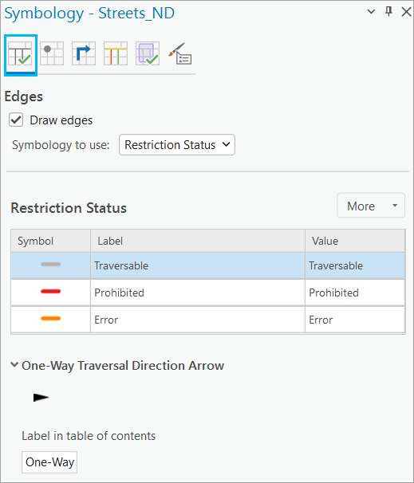This screenshot has width=414, height=483.
Task: Open the Dirty Areas tab icon
Action: (x=148, y=53)
